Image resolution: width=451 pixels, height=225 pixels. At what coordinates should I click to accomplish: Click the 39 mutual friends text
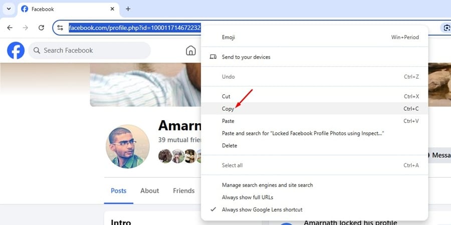(x=180, y=140)
